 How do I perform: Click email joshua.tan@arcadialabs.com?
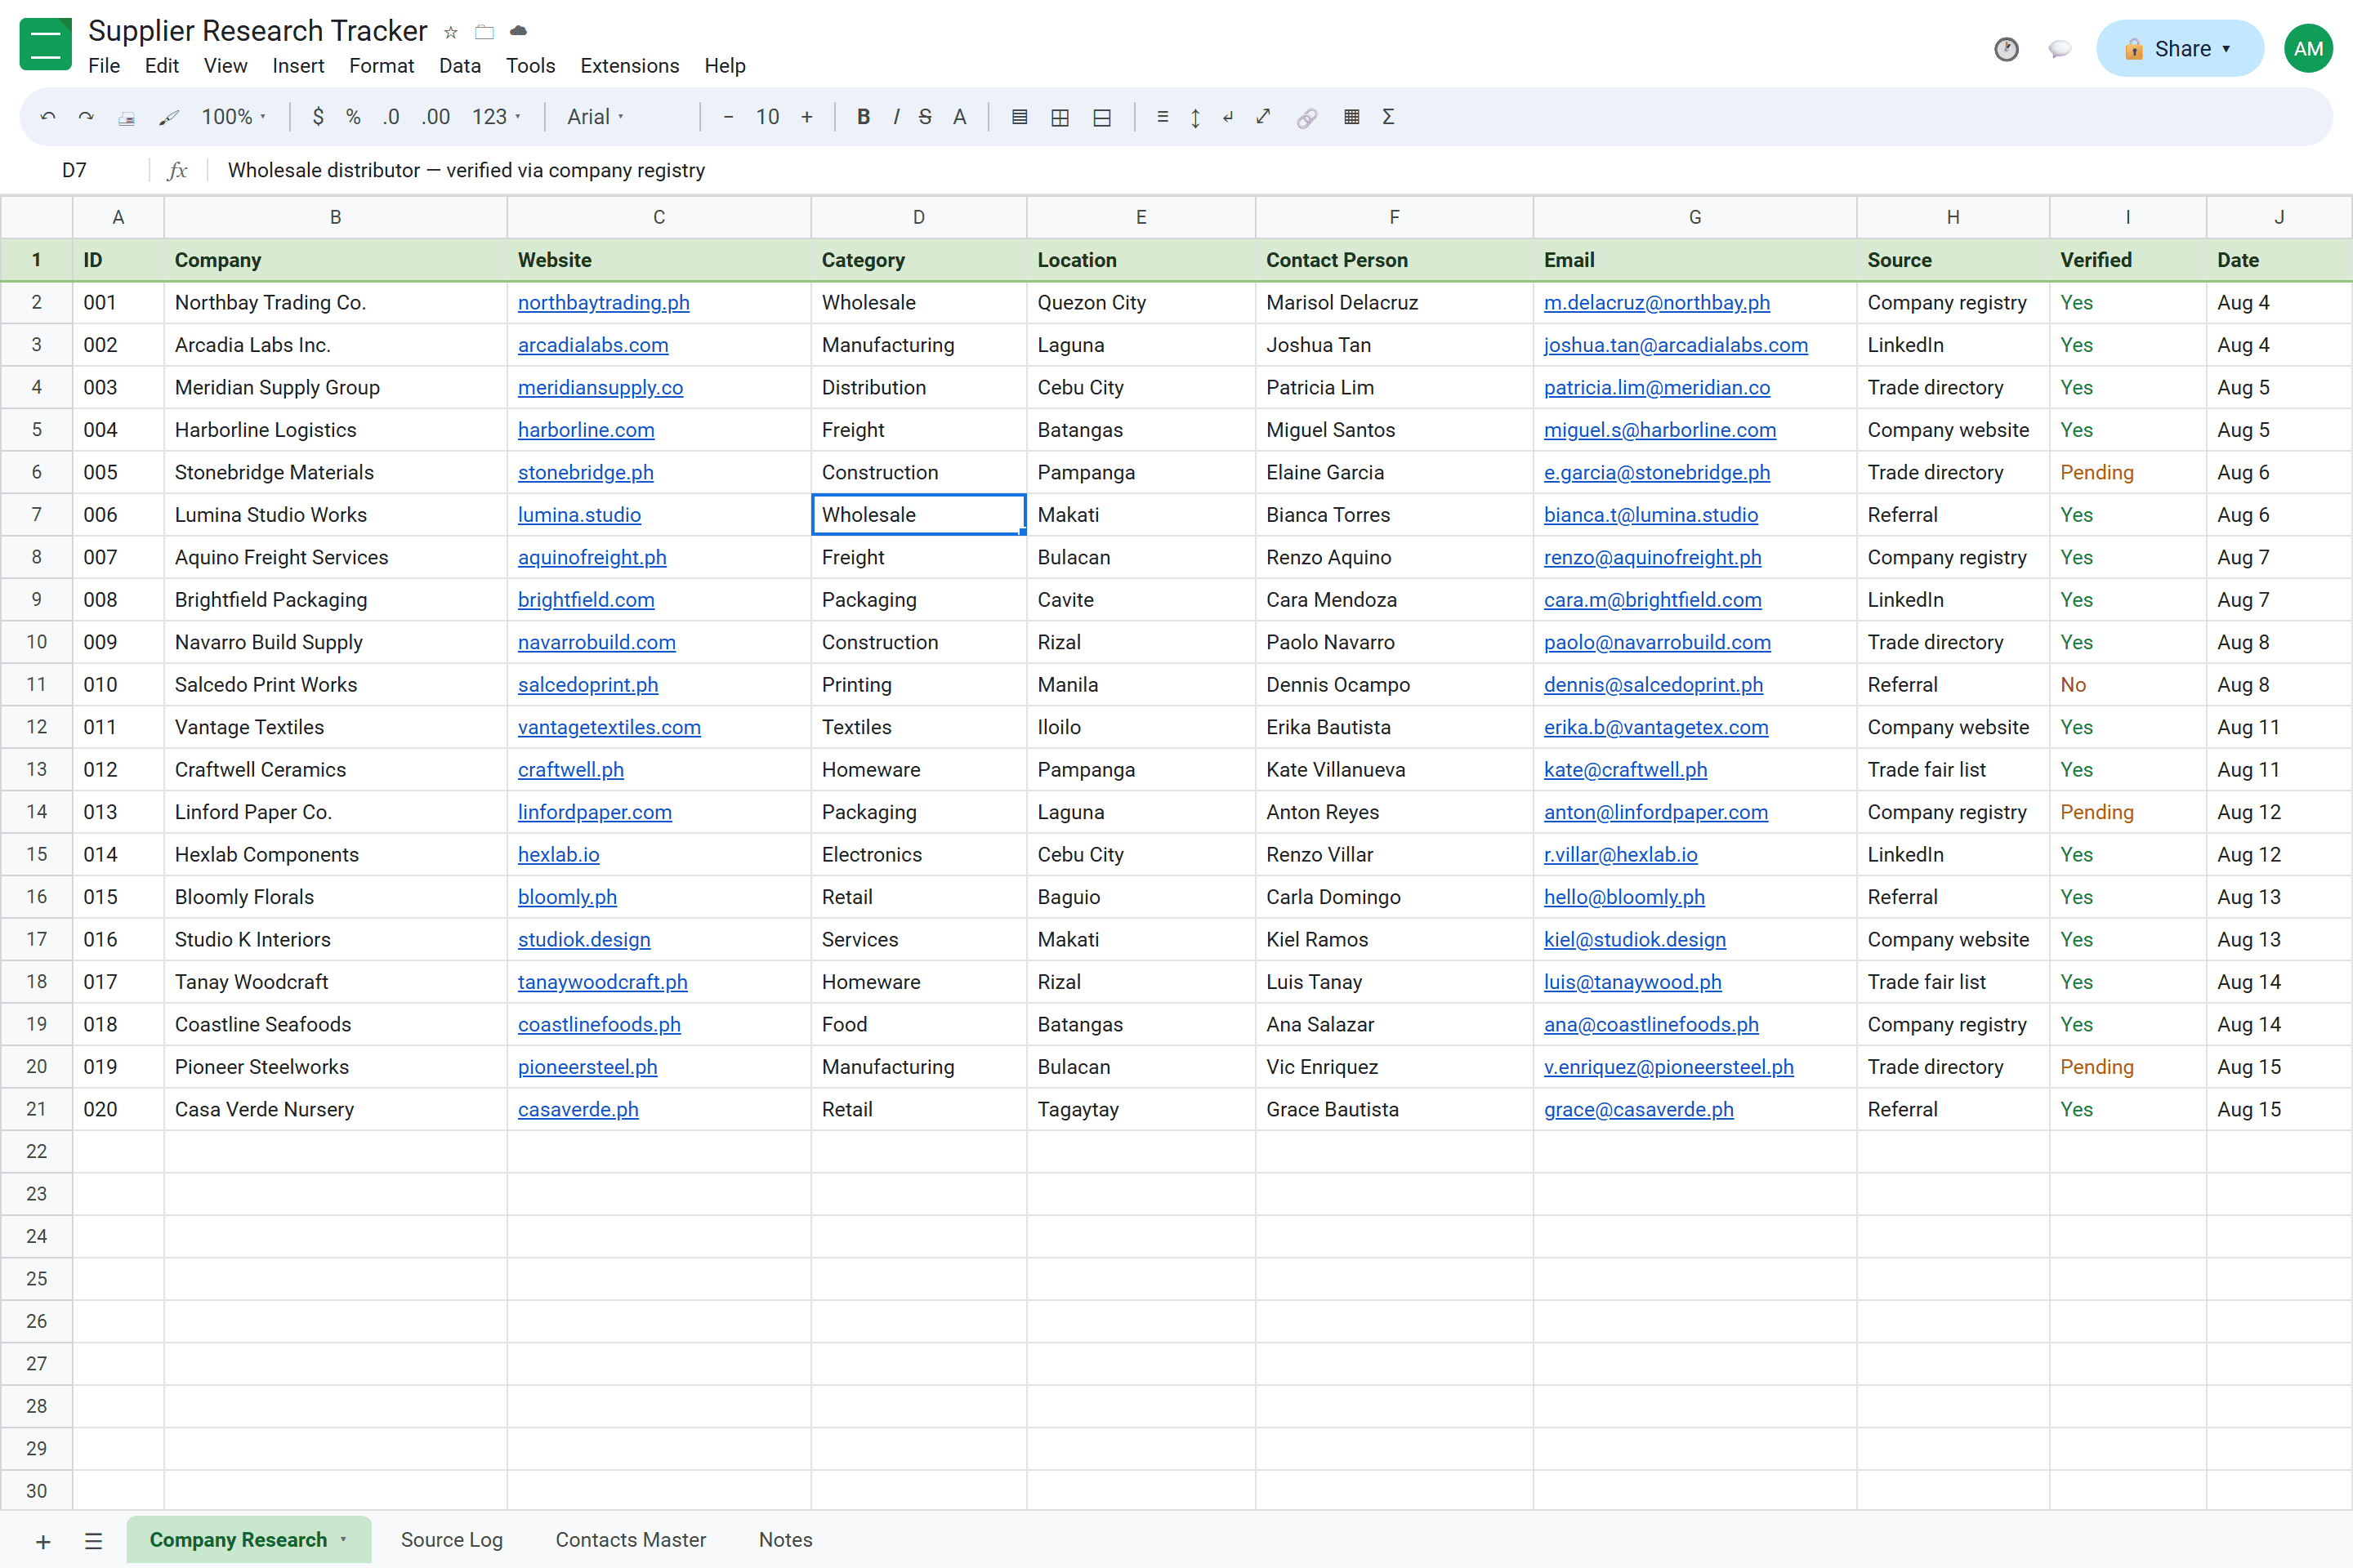point(1676,345)
